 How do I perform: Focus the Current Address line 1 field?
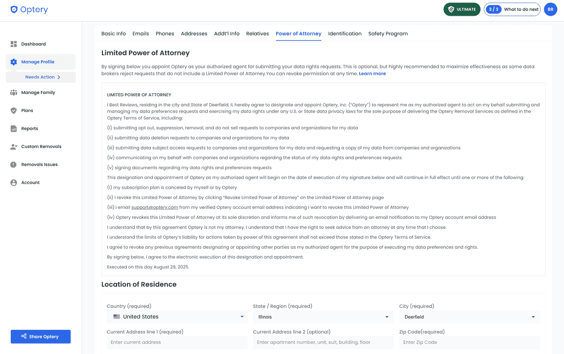[x=177, y=342]
